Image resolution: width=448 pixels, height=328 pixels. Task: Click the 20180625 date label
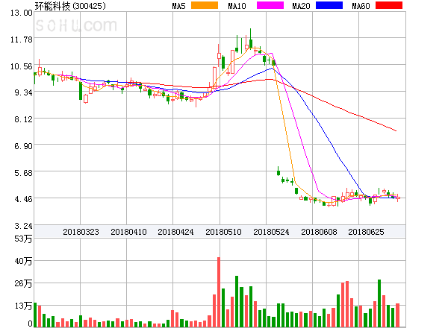[x=367, y=232]
